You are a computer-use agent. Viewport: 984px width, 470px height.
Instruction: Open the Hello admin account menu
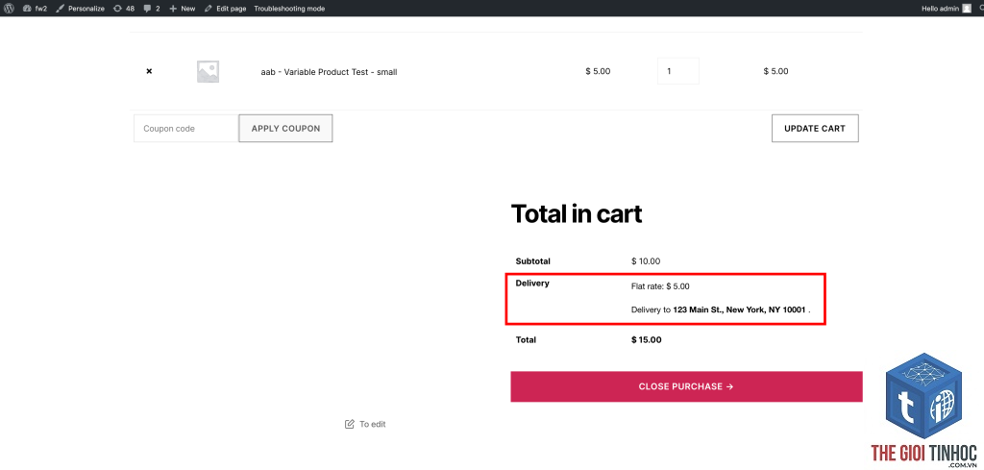(x=946, y=9)
